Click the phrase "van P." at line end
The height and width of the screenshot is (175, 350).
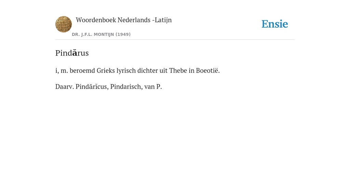click(x=153, y=86)
